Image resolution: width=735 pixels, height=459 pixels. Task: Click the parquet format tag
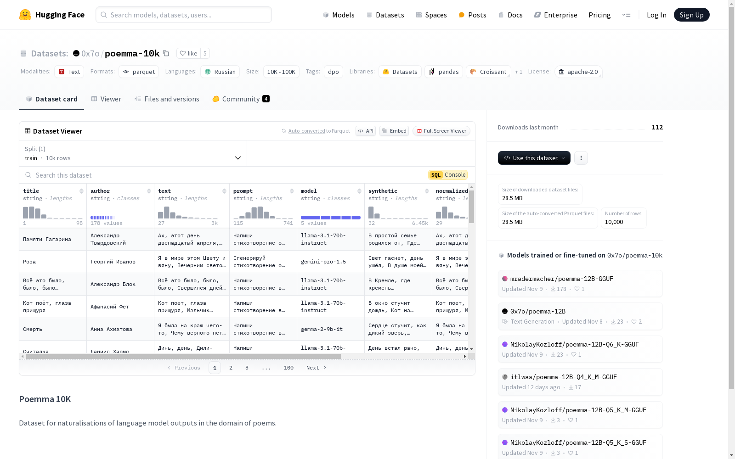[139, 72]
